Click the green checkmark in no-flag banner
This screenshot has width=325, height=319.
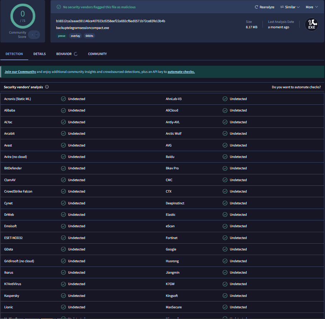[59, 7]
